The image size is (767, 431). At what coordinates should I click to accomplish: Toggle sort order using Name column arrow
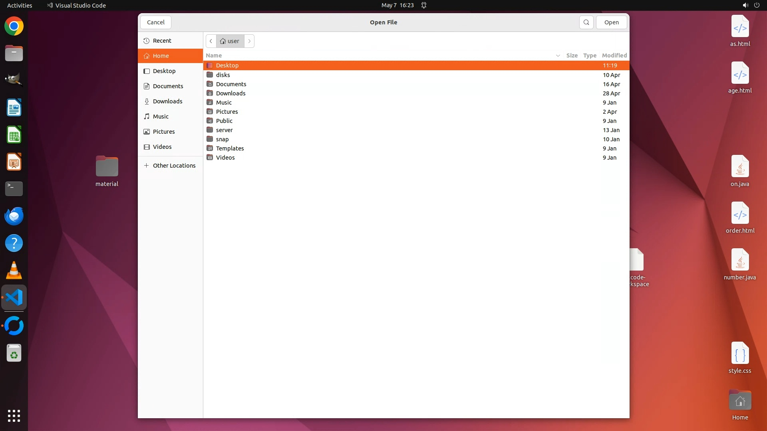point(558,55)
